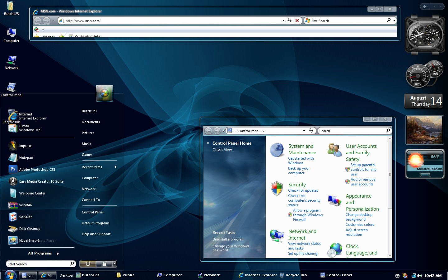Open Documents from Start menu
This screenshot has height=280, width=448.
click(x=91, y=122)
